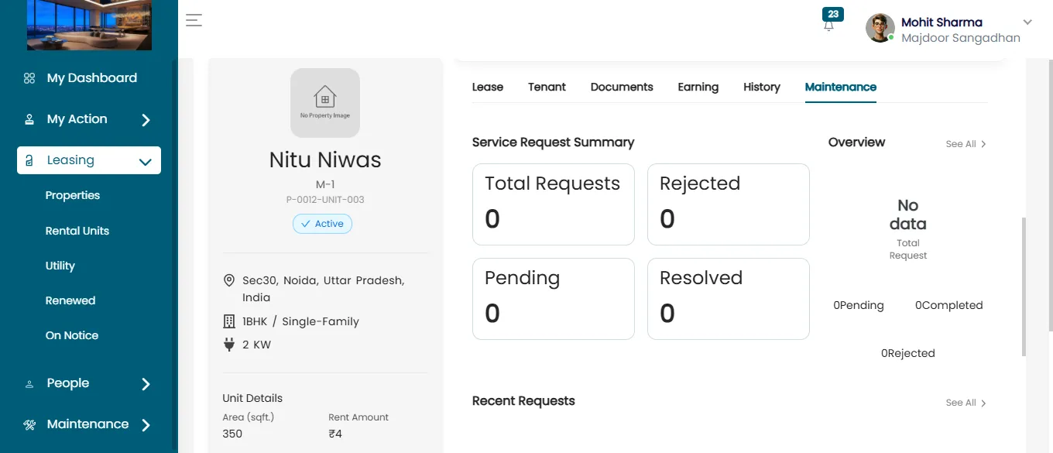This screenshot has height=453, width=1053.
Task: Open the notifications bell icon
Action: point(829,25)
